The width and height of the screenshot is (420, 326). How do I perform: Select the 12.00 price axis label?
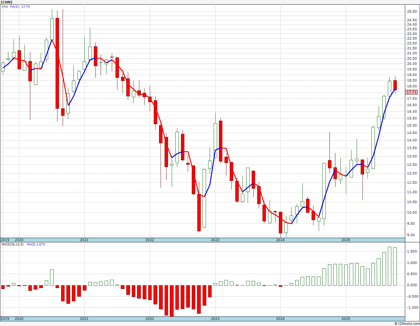[411, 173]
